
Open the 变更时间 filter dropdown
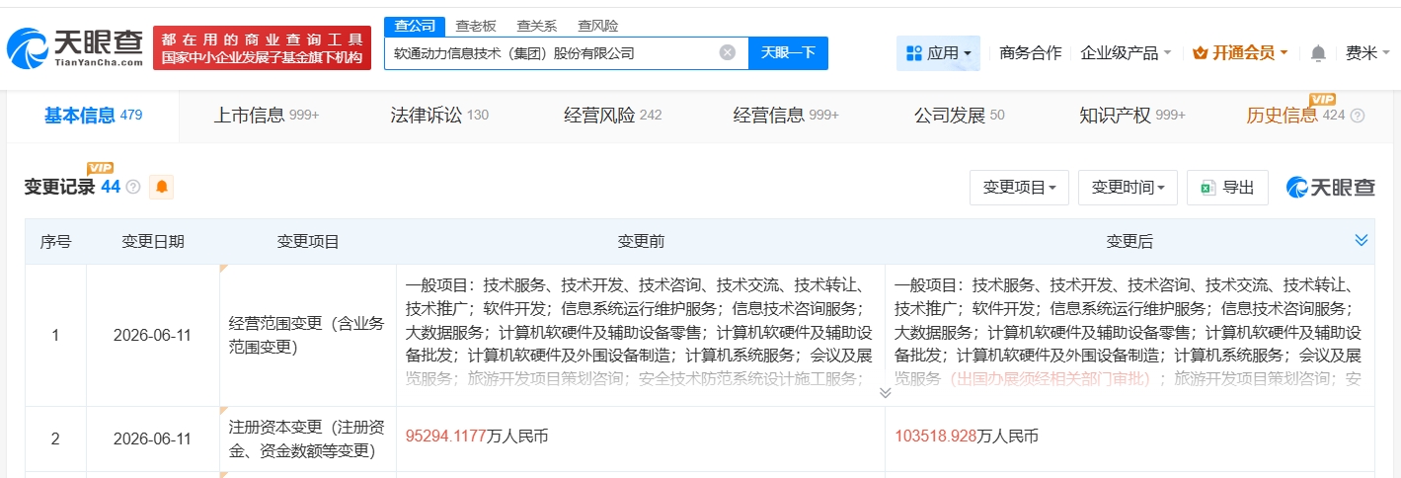click(1128, 188)
